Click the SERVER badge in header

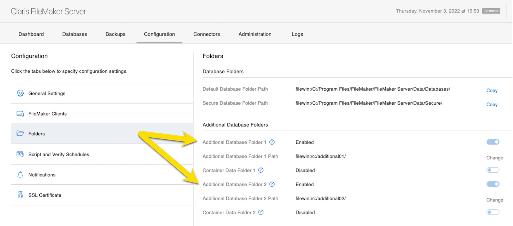click(x=491, y=11)
